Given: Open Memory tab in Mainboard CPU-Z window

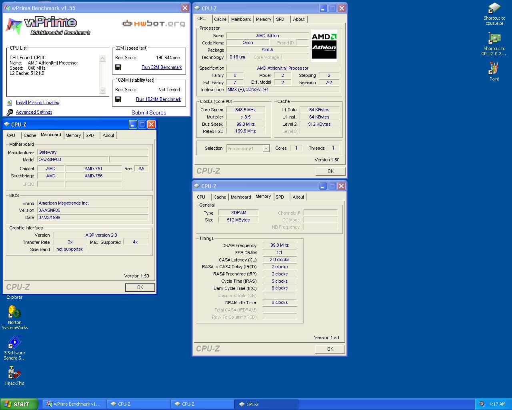Looking at the screenshot, I should pyautogui.click(x=73, y=135).
